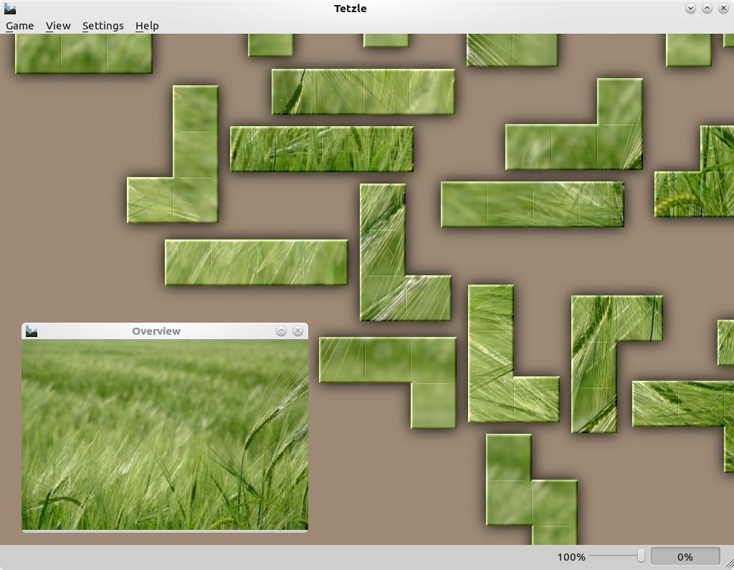Shade the Overview window with up-arrow button
The image size is (734, 570).
[281, 331]
